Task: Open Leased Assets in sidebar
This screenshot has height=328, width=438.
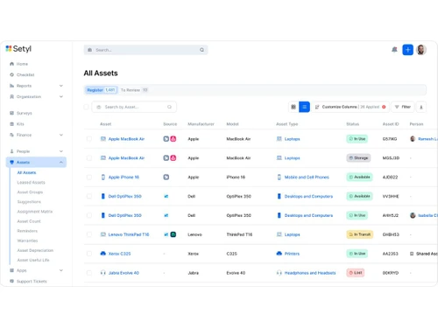Action: click(x=31, y=182)
